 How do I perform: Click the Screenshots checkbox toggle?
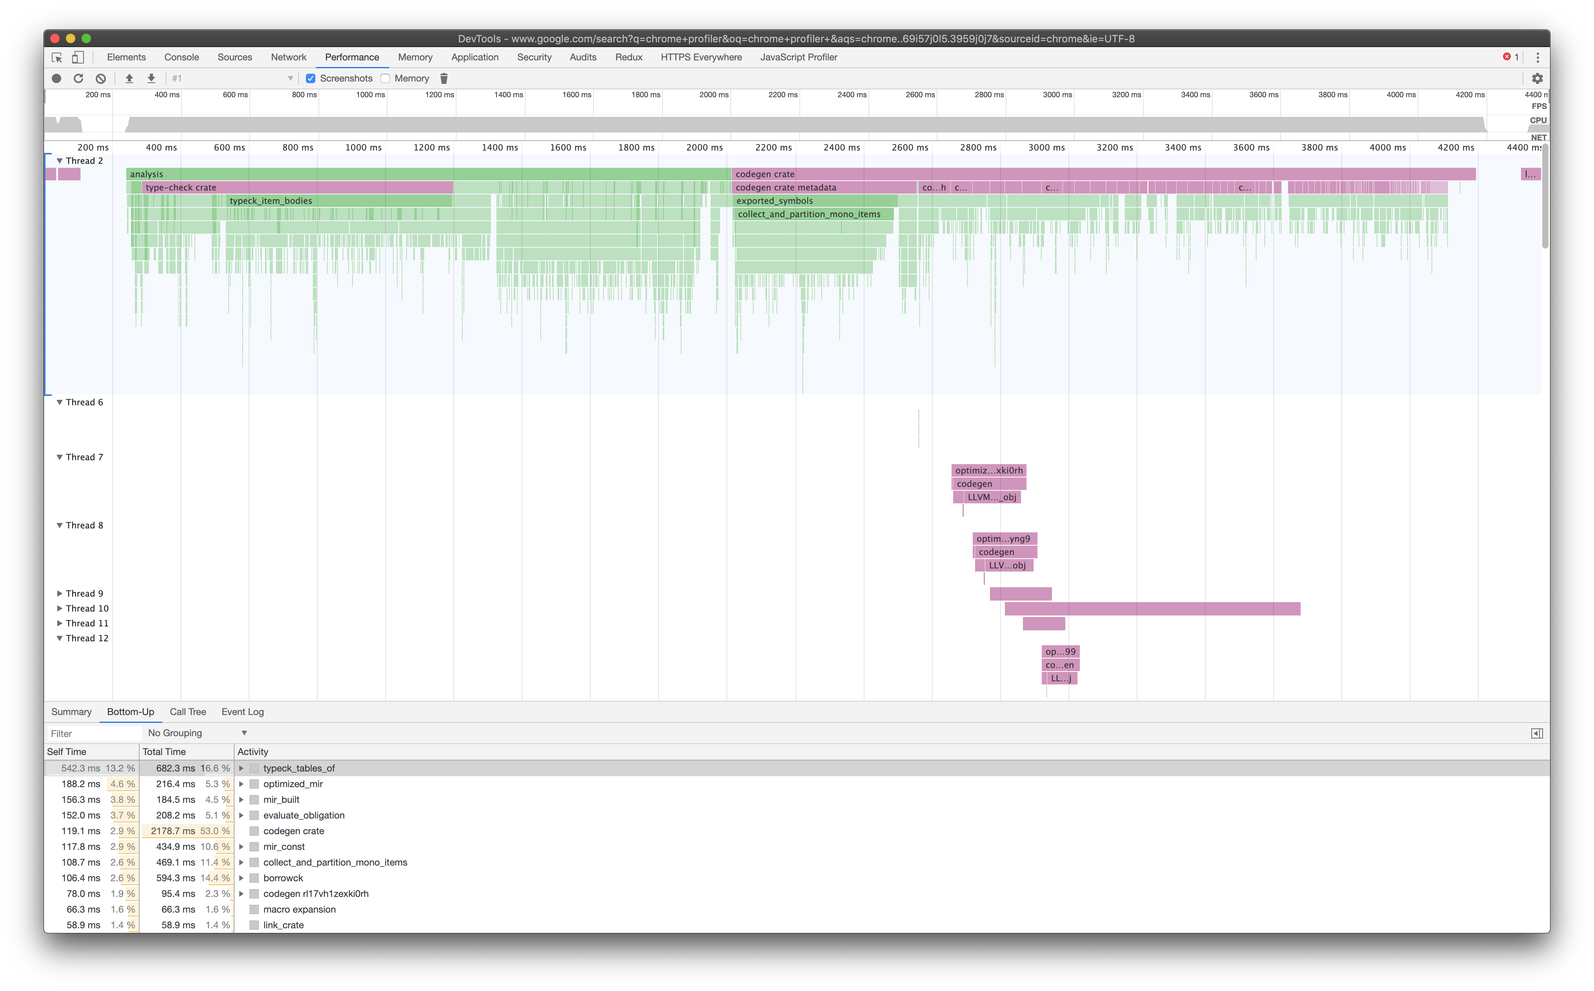(309, 78)
